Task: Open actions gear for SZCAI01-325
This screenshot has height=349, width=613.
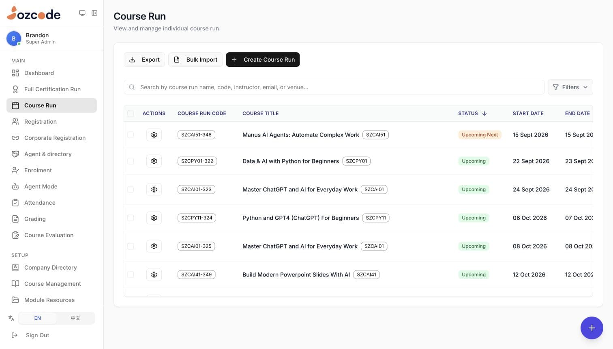Action: pos(154,246)
